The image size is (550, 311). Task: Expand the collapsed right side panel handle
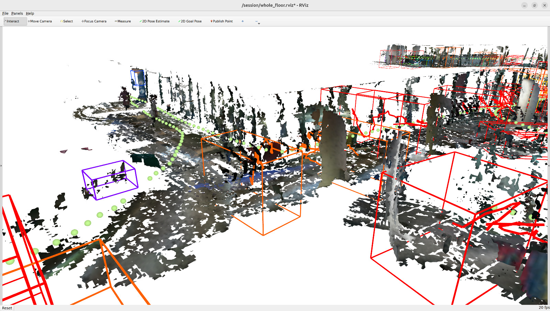549,166
